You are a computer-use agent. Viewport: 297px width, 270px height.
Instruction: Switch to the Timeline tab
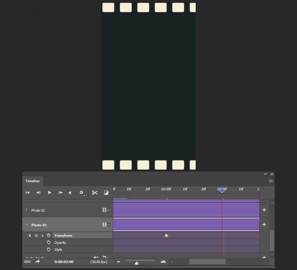click(32, 181)
